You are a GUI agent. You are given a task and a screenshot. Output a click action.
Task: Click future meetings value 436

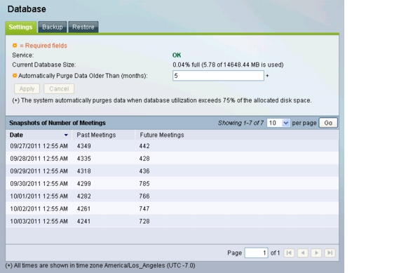[x=144, y=171]
